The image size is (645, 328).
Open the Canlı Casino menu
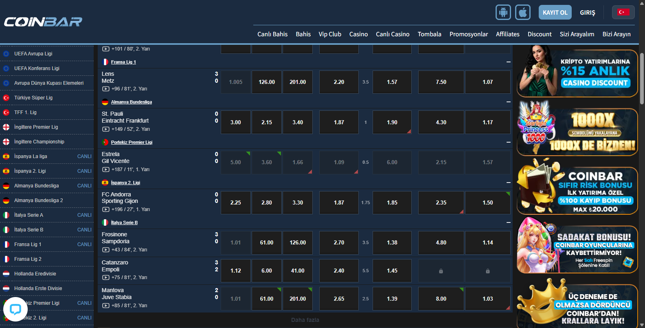click(x=392, y=34)
